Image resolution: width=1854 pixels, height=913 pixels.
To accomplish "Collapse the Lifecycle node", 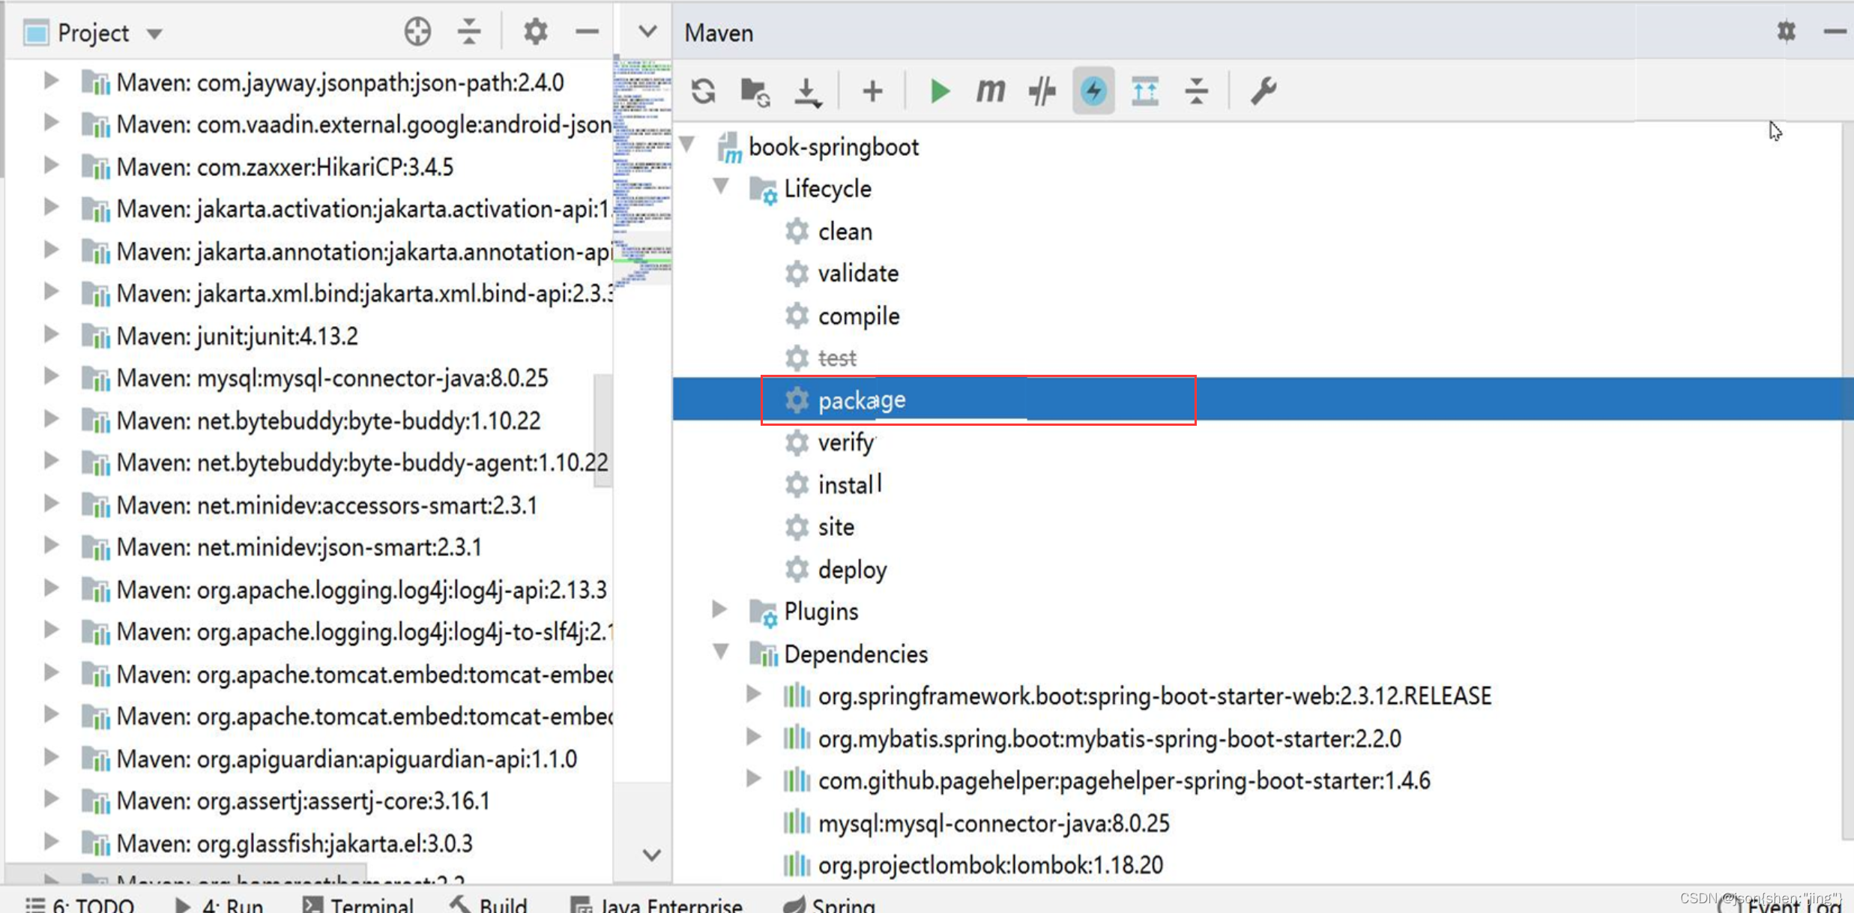I will pos(721,187).
